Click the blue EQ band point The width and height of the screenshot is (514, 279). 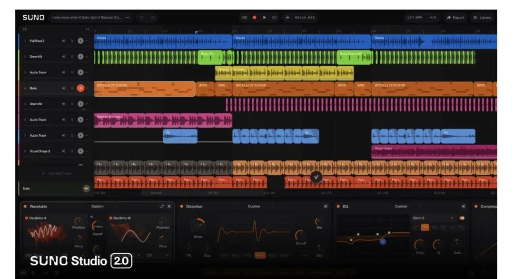tap(383, 241)
